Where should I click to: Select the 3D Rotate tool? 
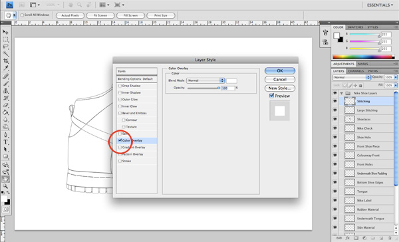click(x=5, y=165)
